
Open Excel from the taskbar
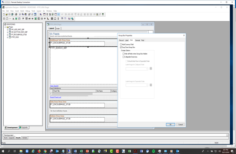tap(81, 151)
